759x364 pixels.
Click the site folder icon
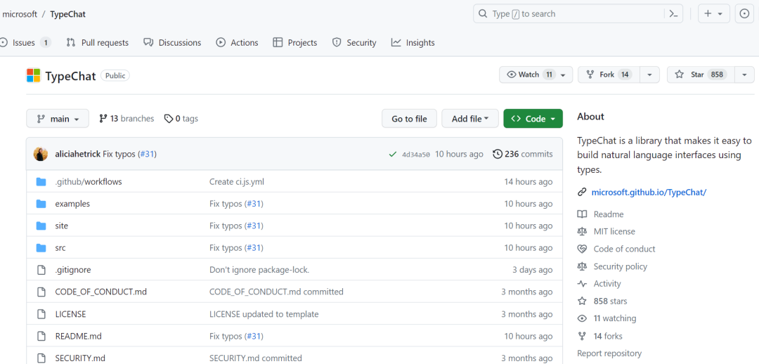click(41, 226)
